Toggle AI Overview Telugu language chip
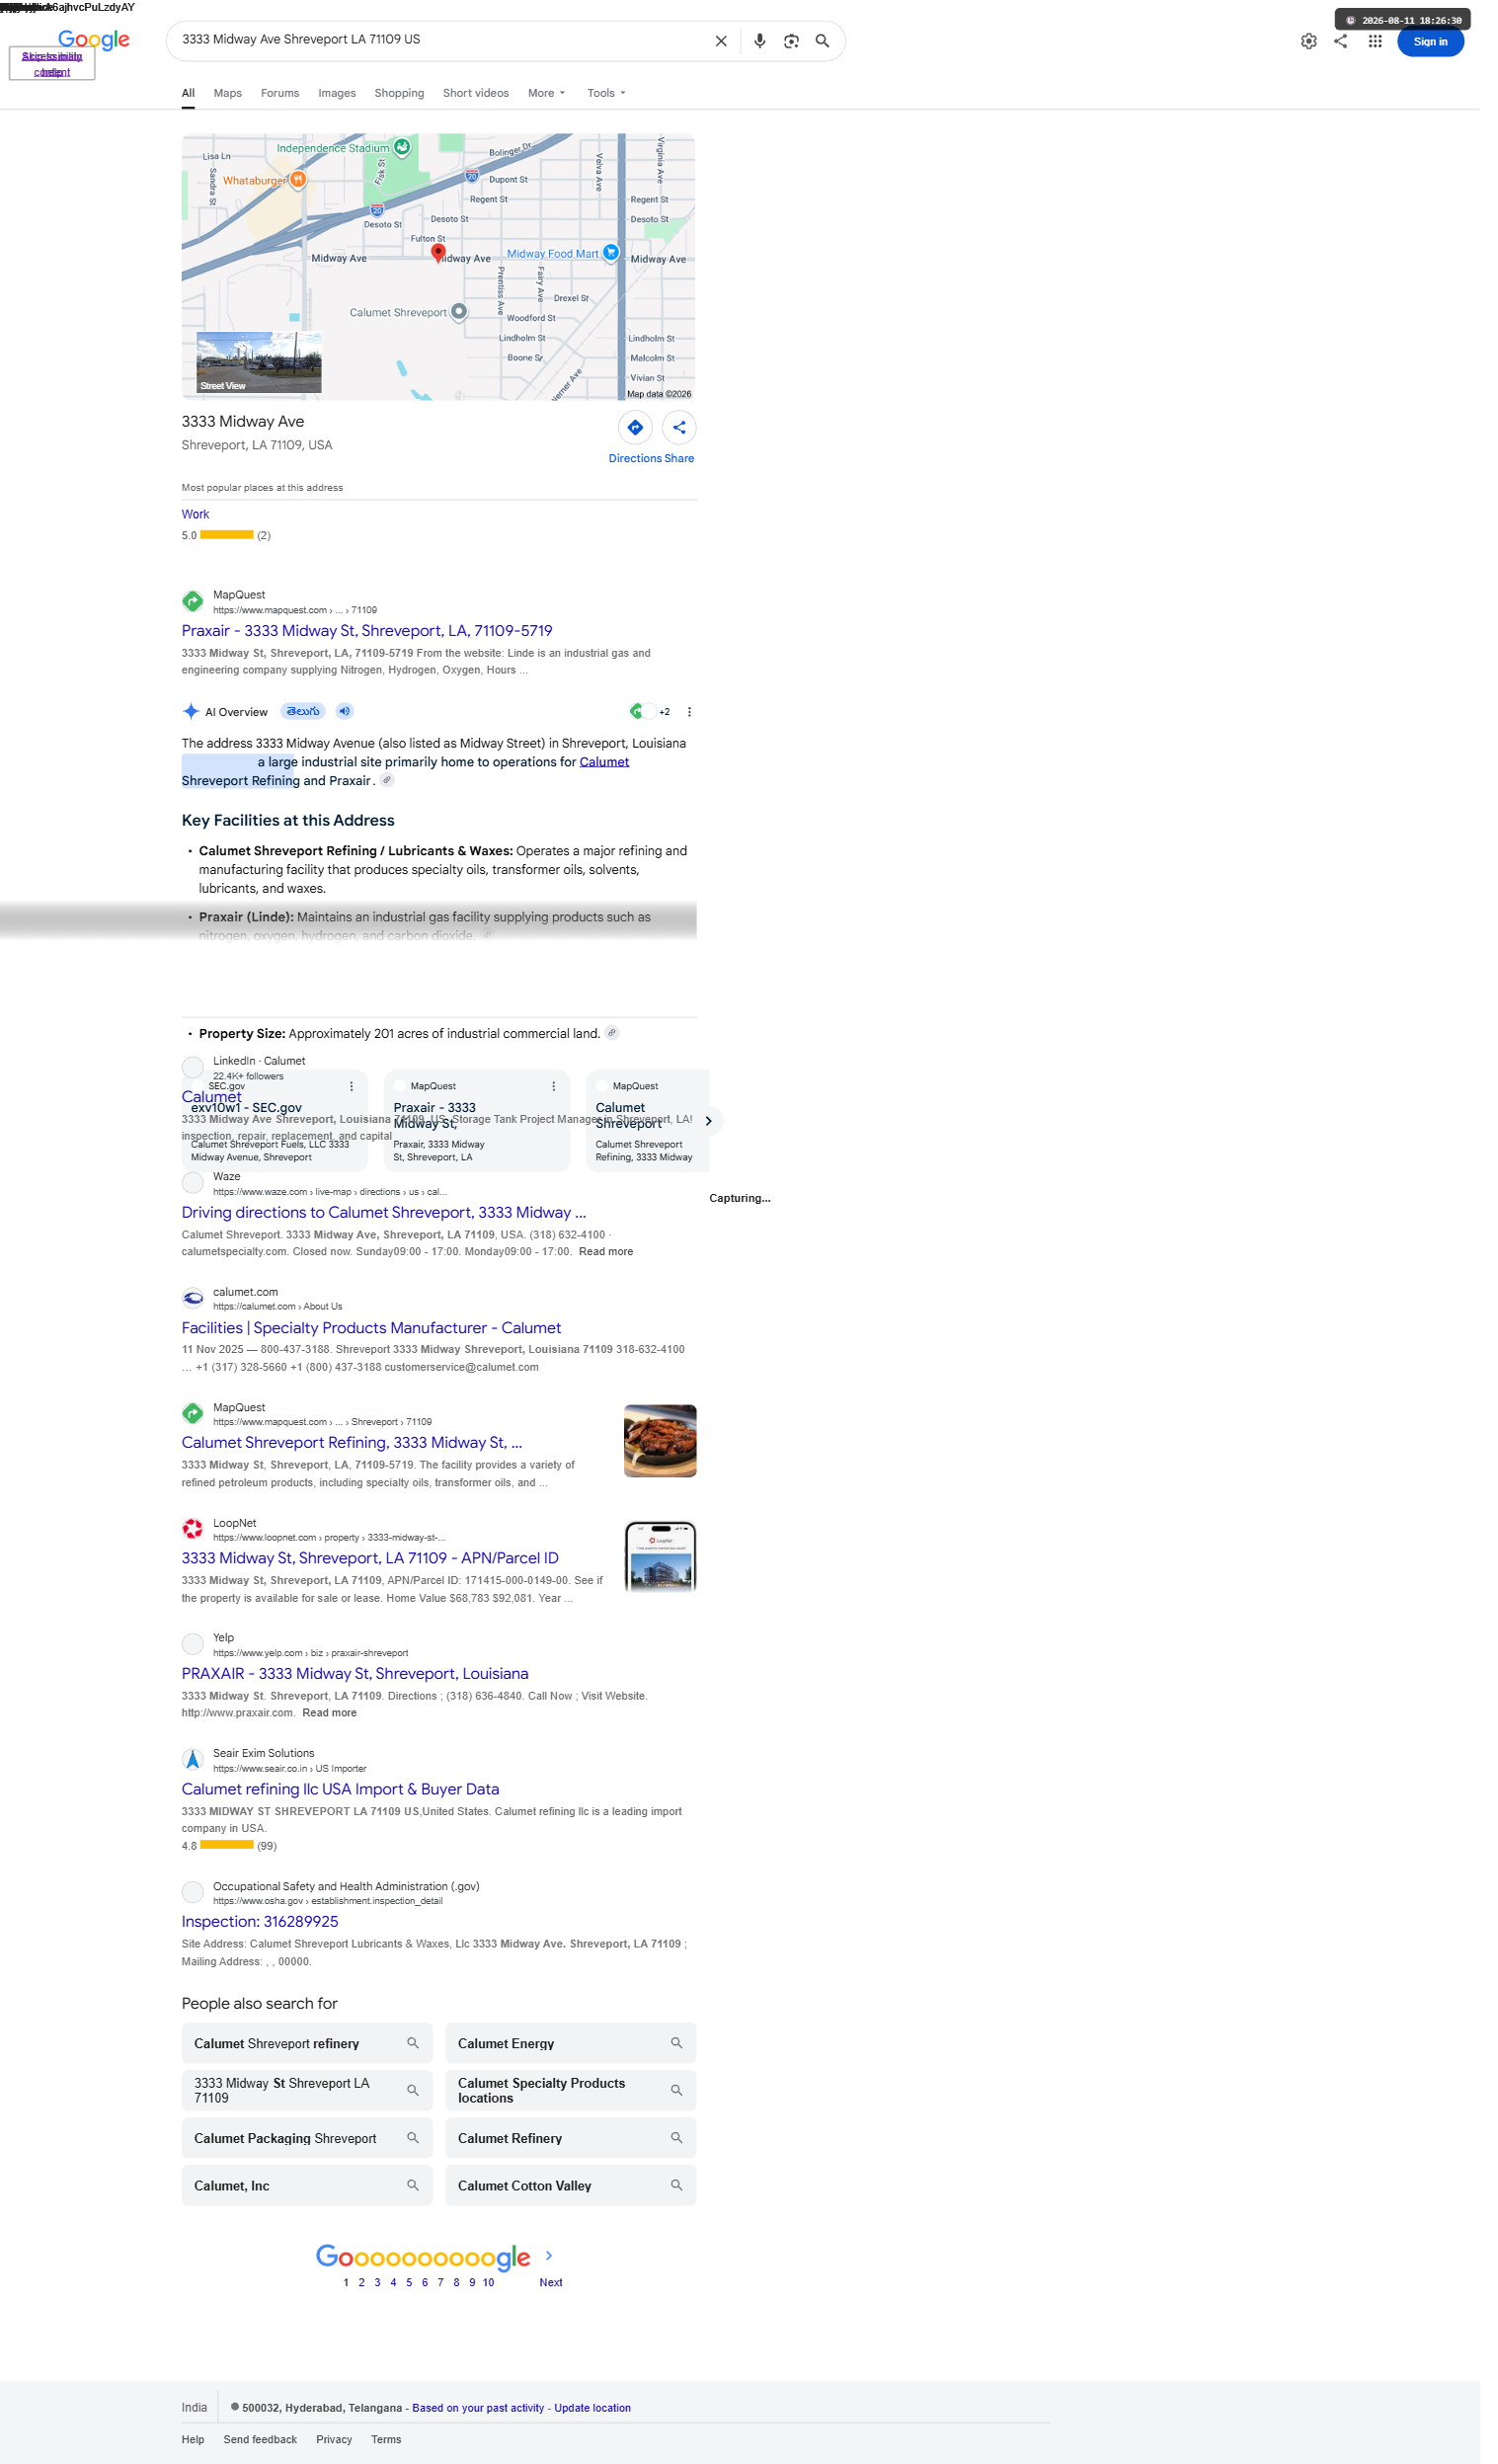The height and width of the screenshot is (2464, 1498). pos(302,711)
